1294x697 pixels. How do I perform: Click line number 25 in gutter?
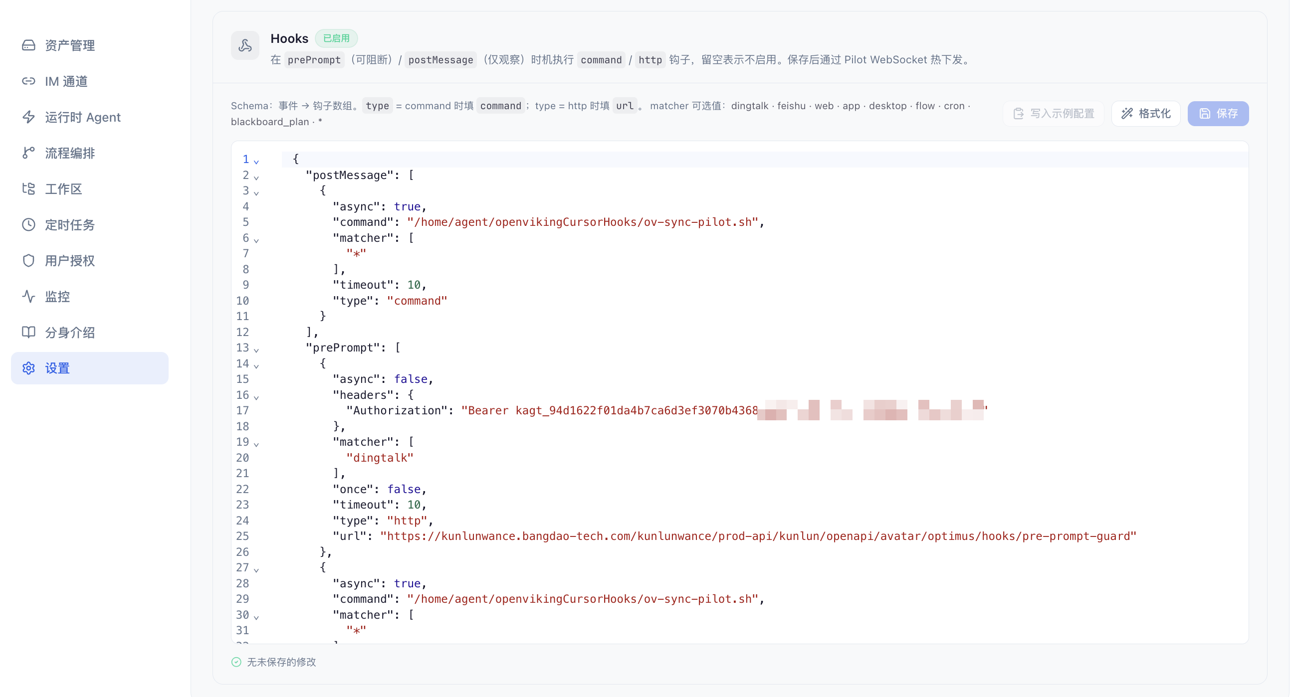pos(242,536)
